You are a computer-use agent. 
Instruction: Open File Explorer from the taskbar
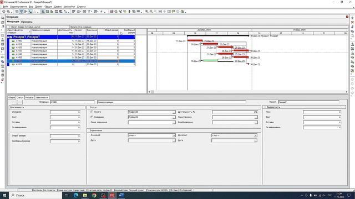[x=85, y=195]
